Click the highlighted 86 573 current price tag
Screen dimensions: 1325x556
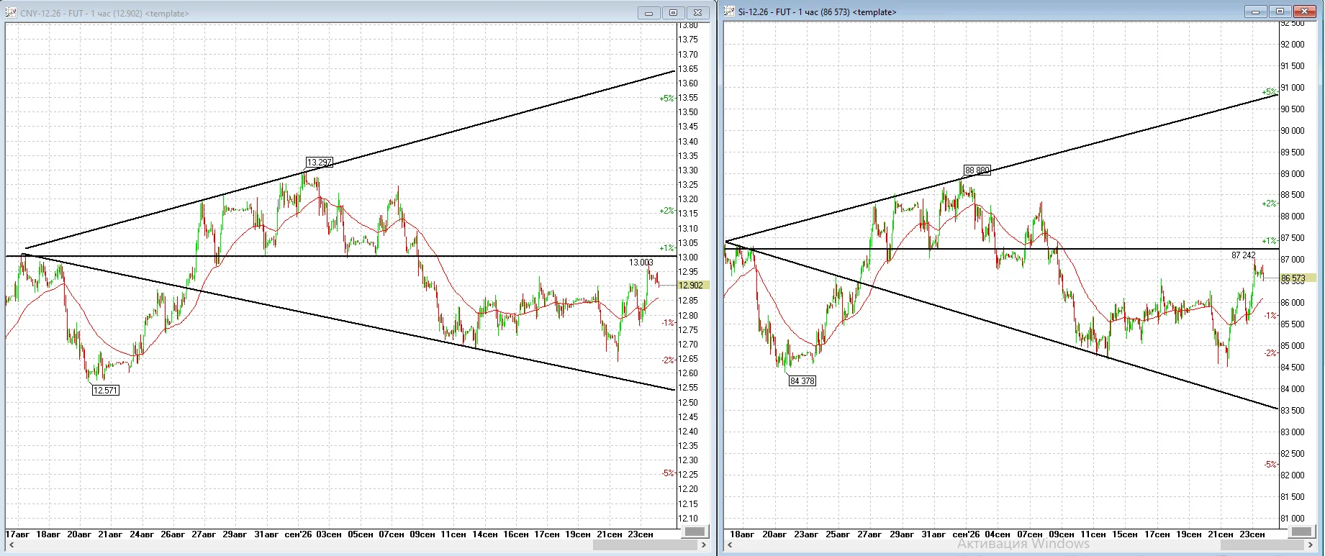click(1297, 278)
